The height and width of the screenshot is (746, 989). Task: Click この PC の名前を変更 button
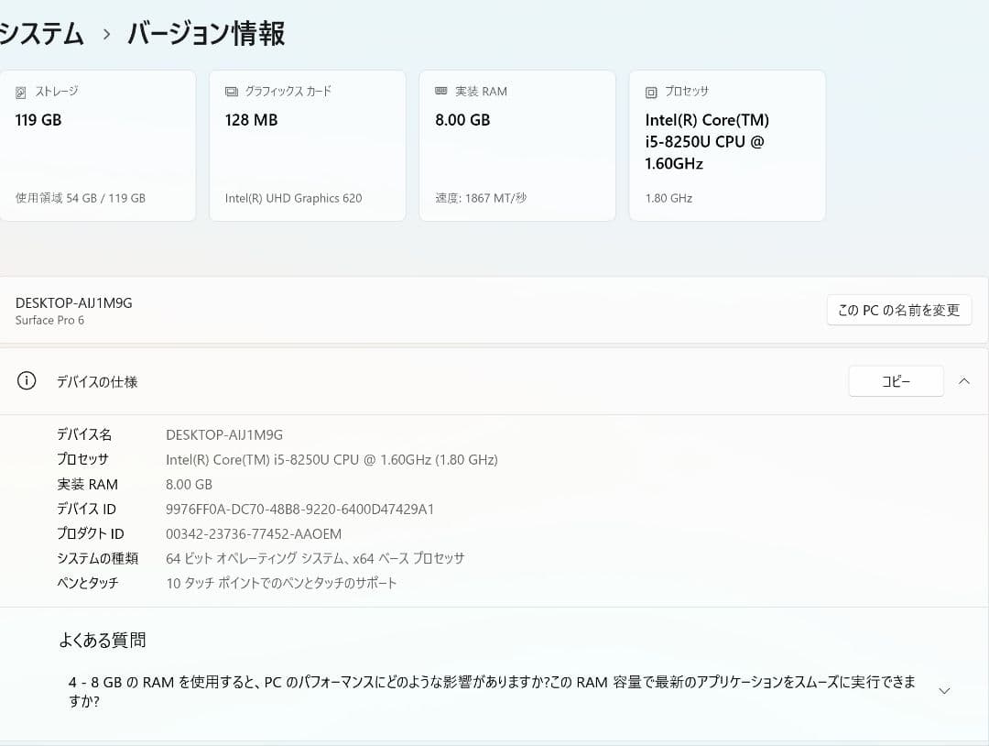pyautogui.click(x=898, y=310)
